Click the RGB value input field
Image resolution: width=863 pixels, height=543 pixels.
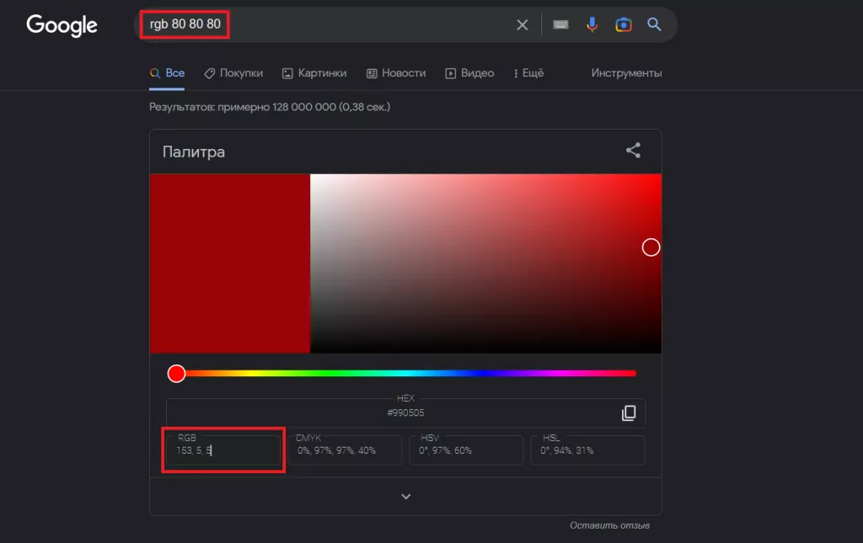(223, 450)
